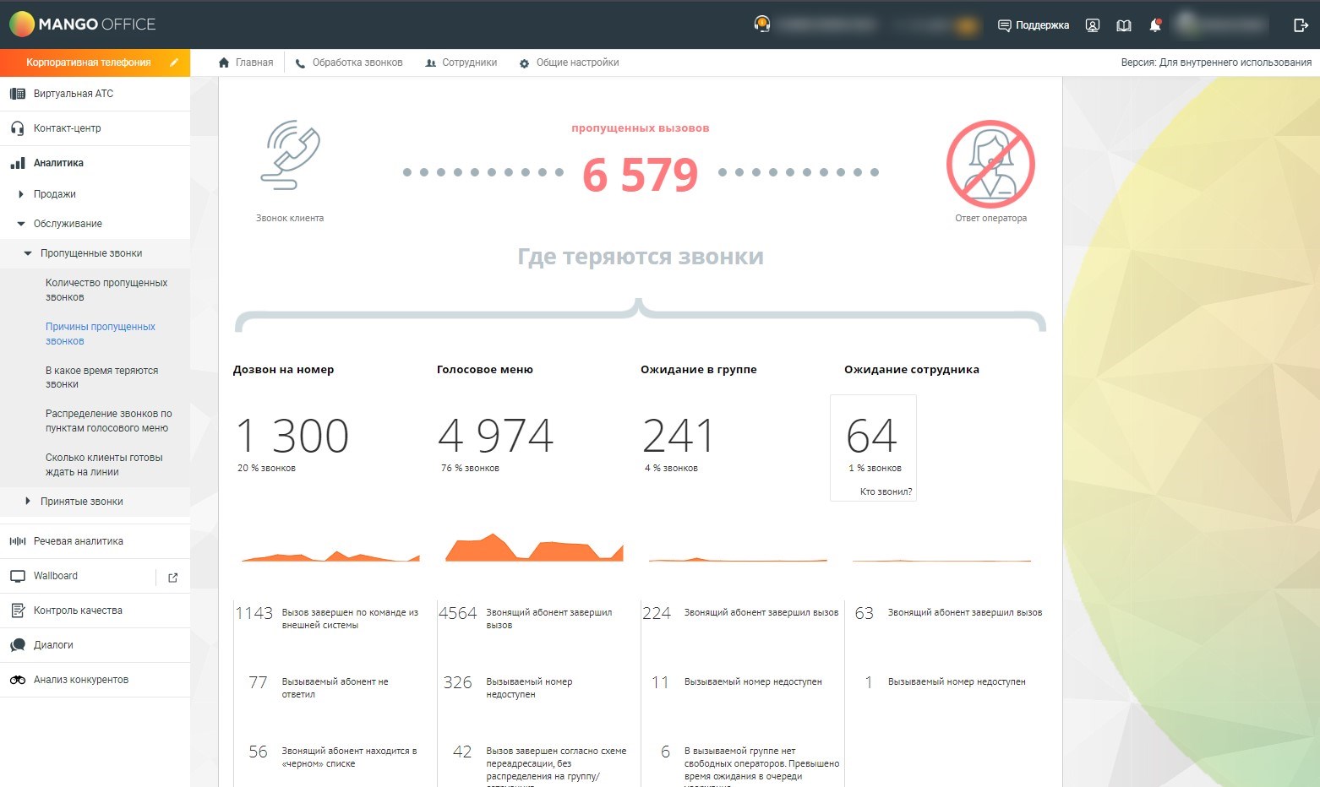
Task: Click the notification bell icon
Action: coord(1154,25)
